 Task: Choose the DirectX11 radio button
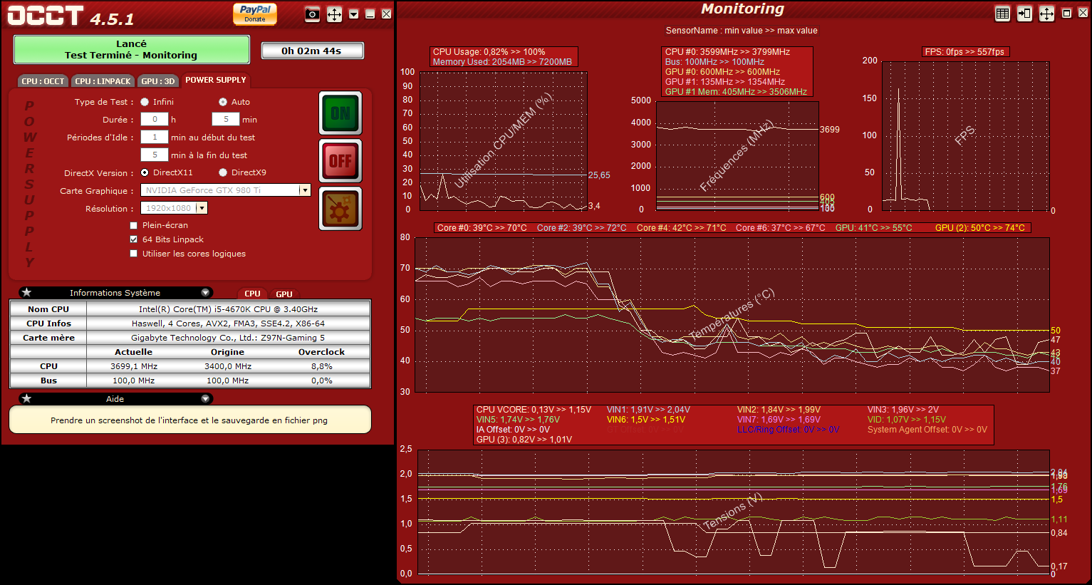point(145,172)
